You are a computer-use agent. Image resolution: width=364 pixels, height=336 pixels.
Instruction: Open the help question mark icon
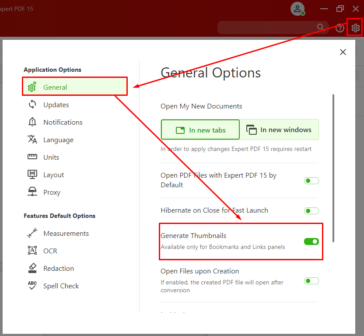(x=340, y=28)
